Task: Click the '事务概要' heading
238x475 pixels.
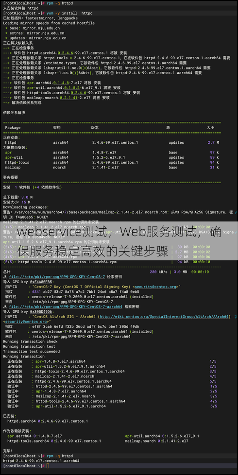Action: [x=11, y=177]
